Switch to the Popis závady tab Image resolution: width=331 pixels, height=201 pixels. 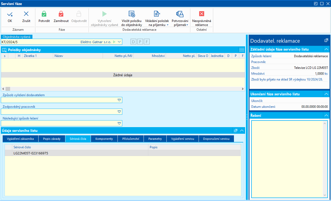click(52, 139)
